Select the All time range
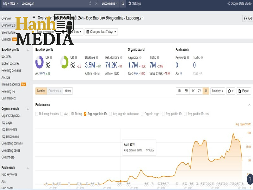This screenshot has width=253, height=190. [x=206, y=91]
